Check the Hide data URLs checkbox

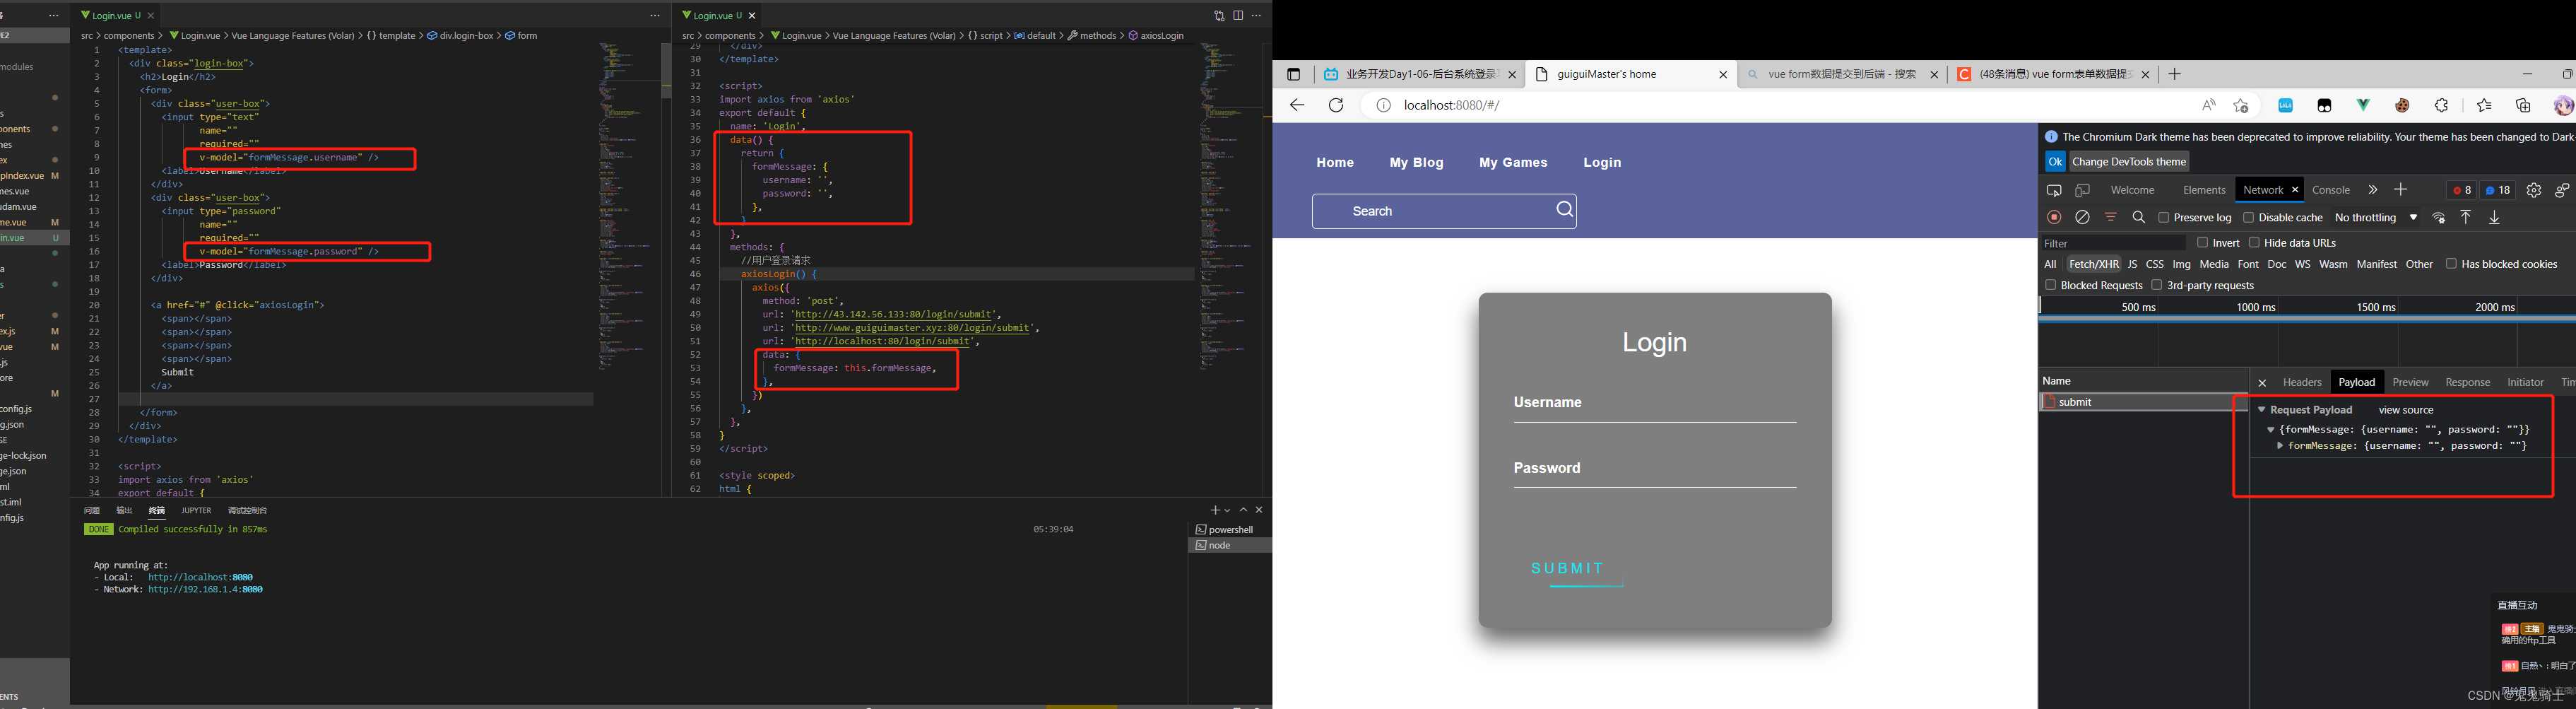(x=2254, y=242)
